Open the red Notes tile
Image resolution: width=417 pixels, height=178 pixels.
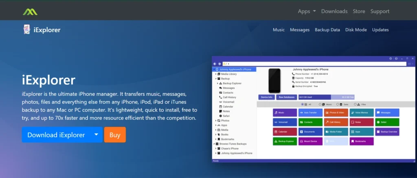coord(362,122)
